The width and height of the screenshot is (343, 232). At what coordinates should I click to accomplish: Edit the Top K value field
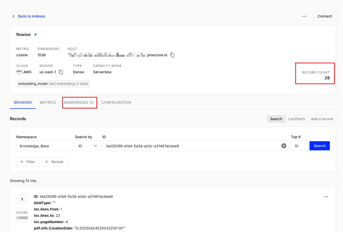click(x=299, y=146)
